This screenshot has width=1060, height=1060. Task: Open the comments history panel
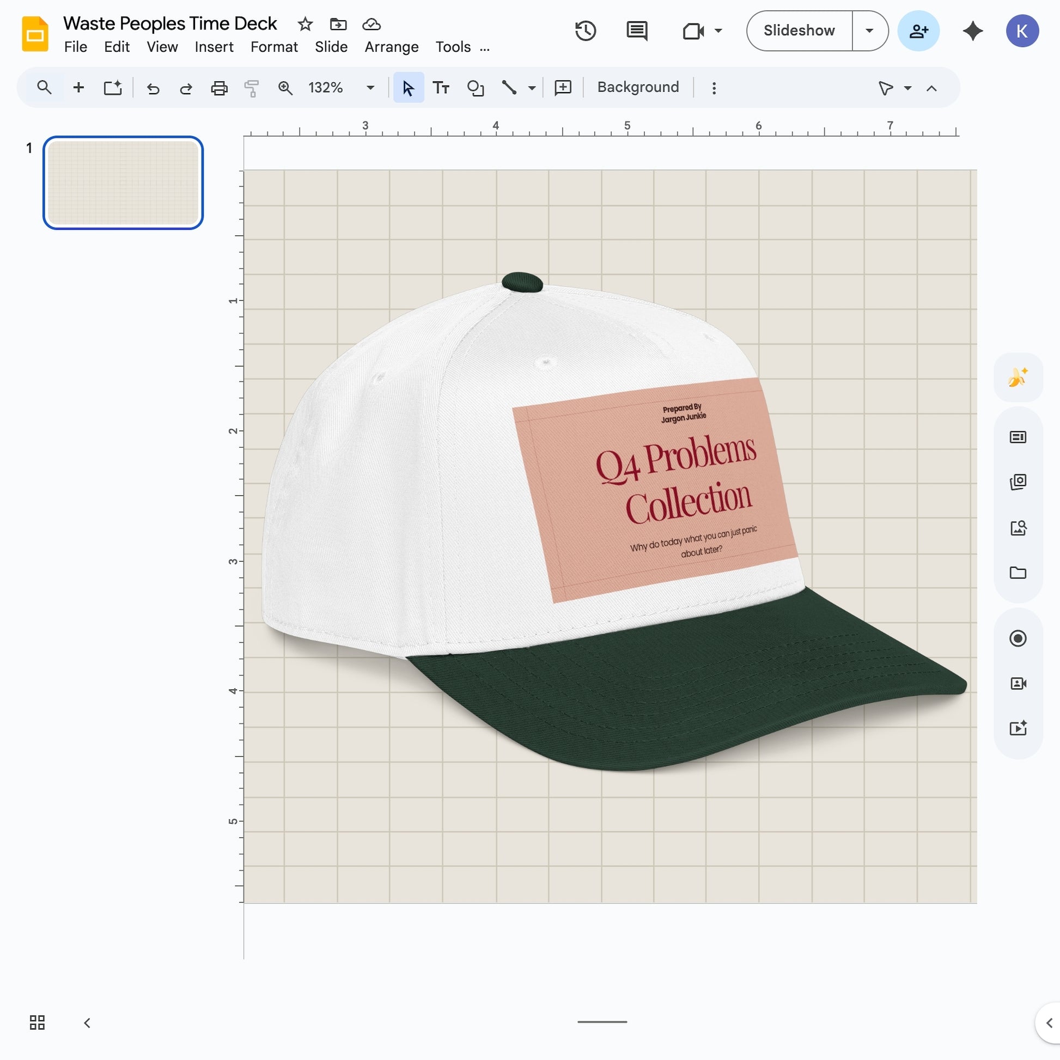point(637,31)
